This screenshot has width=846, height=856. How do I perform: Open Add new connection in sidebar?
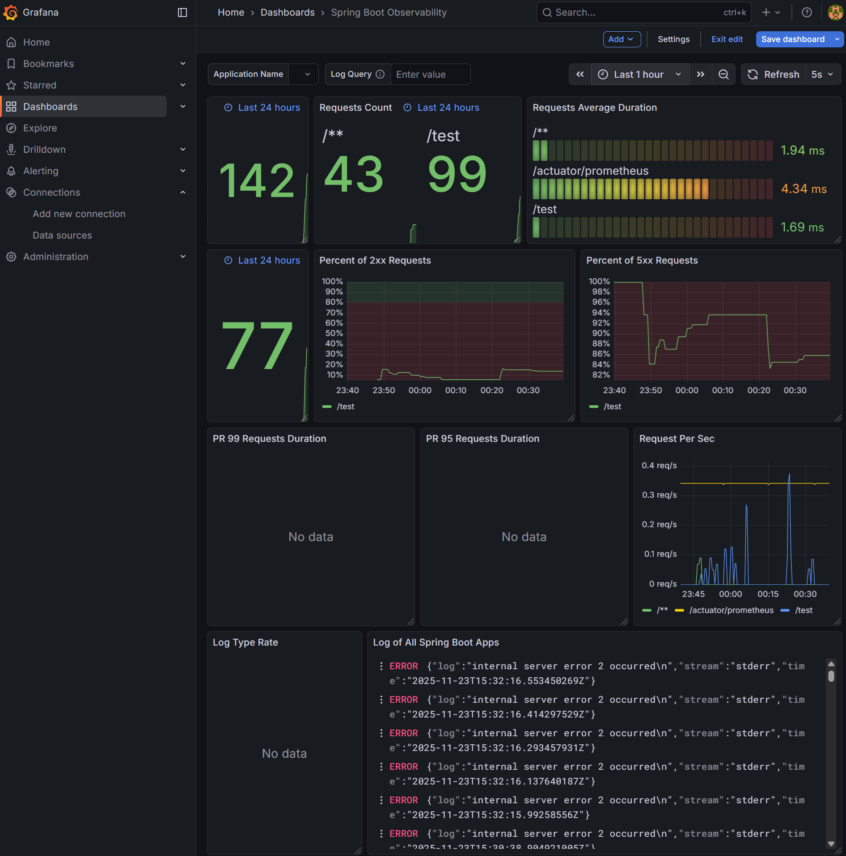coord(79,214)
